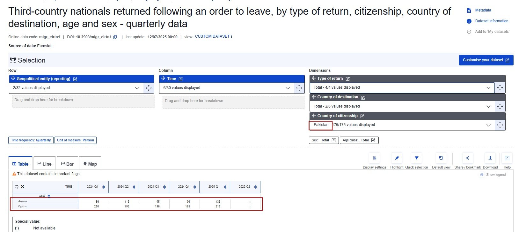This screenshot has width=526, height=232.
Task: Open Dataset information link
Action: (x=492, y=21)
